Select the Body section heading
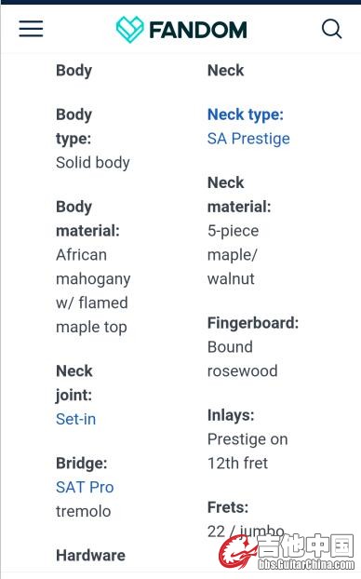Image resolution: width=361 pixels, height=579 pixels. 74,71
